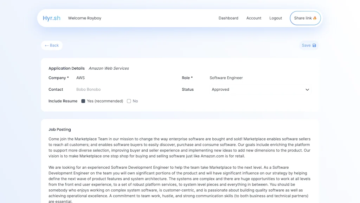
Task: Click the first Job Posting paragraph
Action: pyautogui.click(x=179, y=147)
